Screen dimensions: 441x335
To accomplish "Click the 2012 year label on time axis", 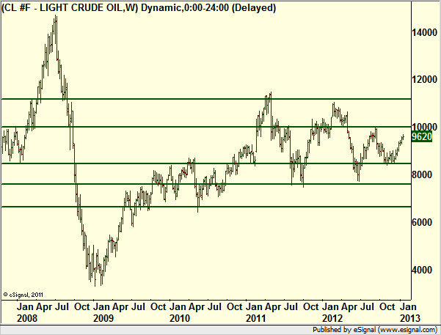I will point(332,318).
